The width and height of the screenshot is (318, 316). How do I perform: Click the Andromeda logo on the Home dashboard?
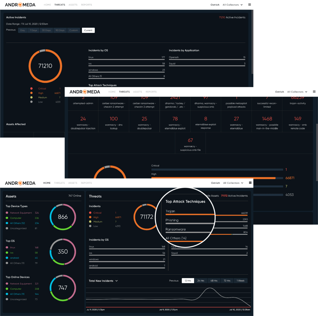point(20,183)
